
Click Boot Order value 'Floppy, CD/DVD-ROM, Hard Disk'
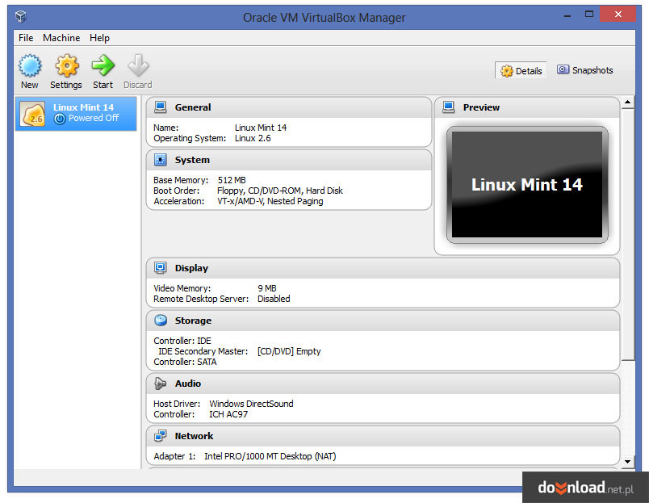[280, 191]
